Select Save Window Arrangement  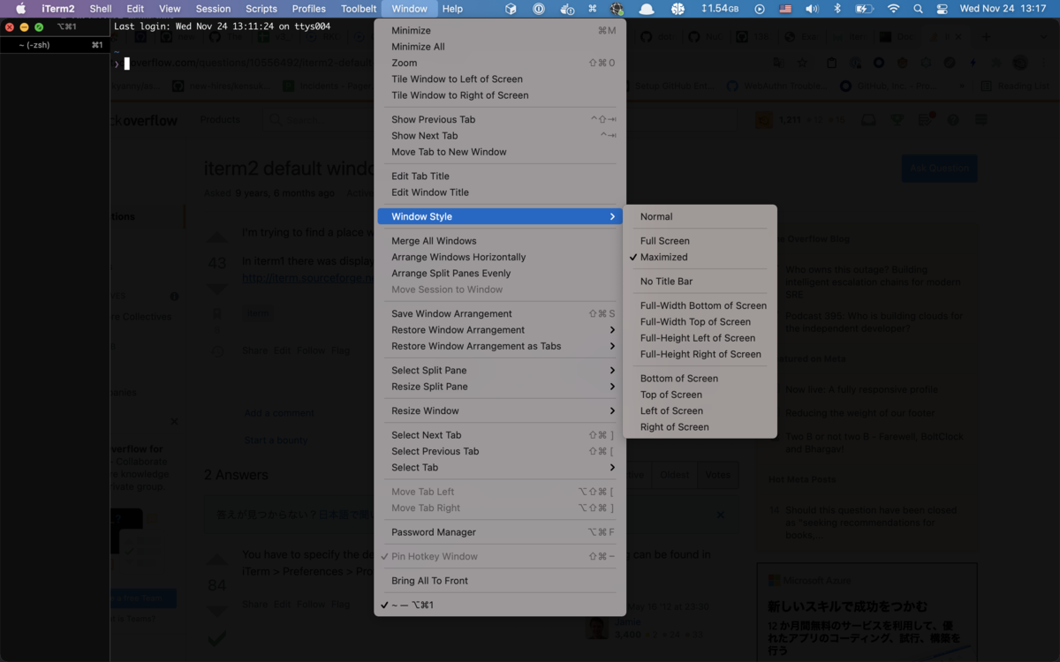500,313
